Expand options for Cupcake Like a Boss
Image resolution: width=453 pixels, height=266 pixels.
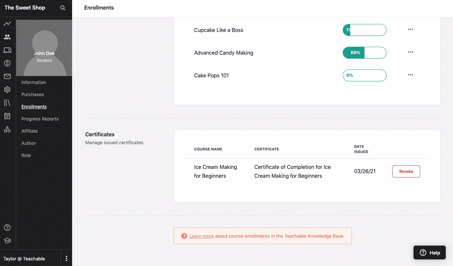[x=410, y=30]
